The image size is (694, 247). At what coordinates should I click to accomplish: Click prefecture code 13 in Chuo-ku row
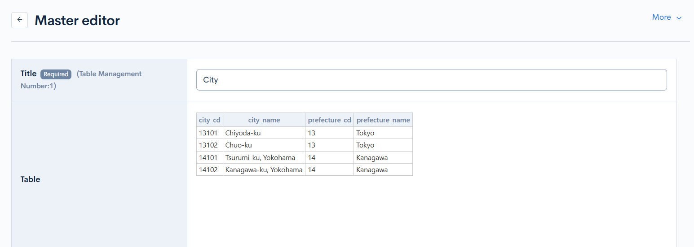[x=329, y=145]
